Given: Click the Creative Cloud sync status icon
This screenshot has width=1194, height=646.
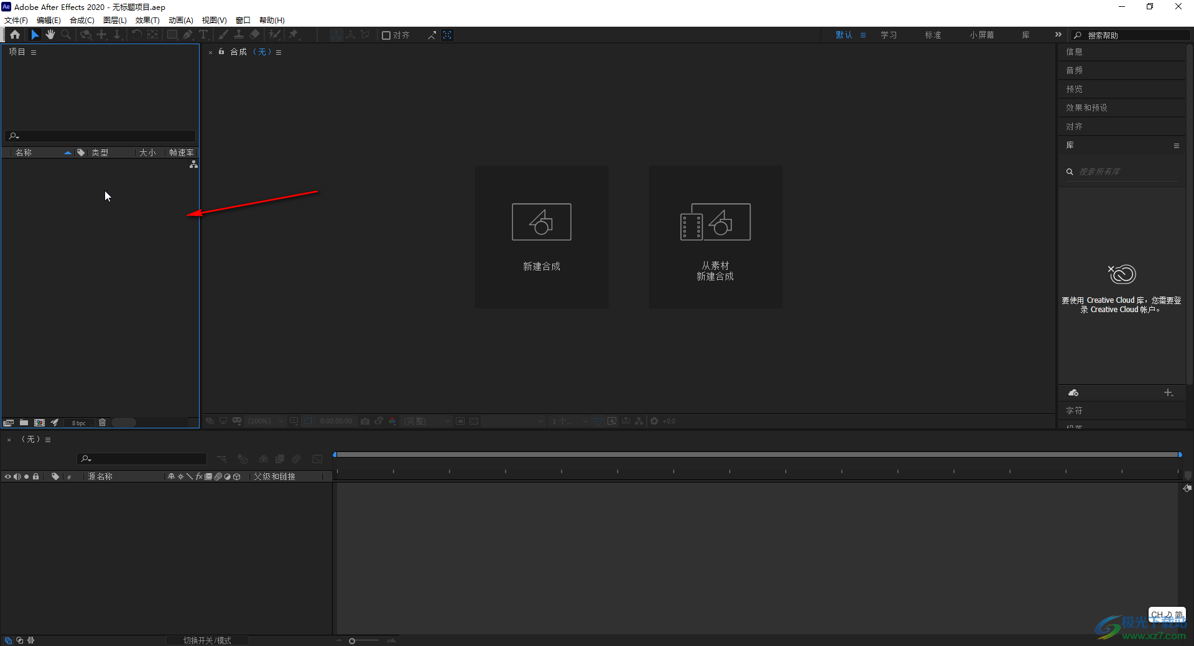Looking at the screenshot, I should coord(1073,393).
